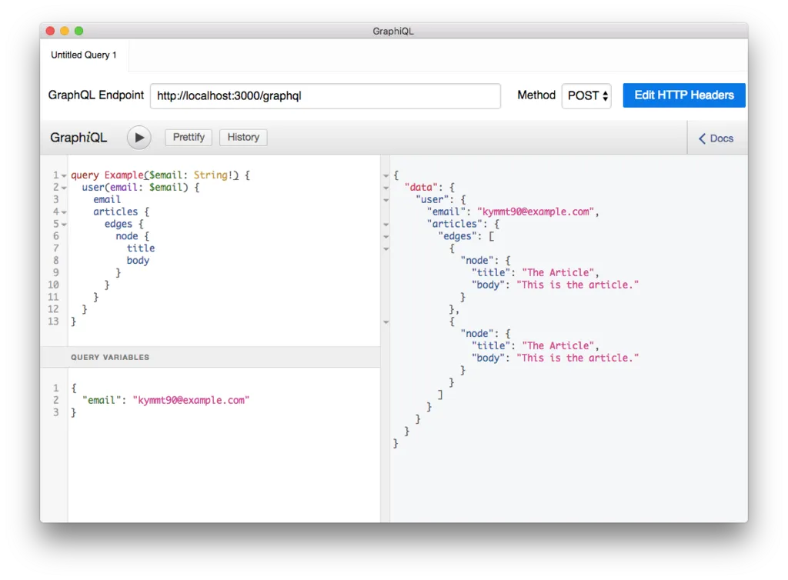Click the green zoom button on the title bar
The height and width of the screenshot is (580, 788).
pyautogui.click(x=78, y=31)
